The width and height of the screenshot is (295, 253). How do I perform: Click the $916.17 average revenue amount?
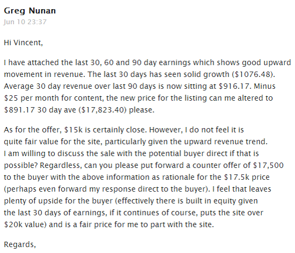[x=235, y=86]
